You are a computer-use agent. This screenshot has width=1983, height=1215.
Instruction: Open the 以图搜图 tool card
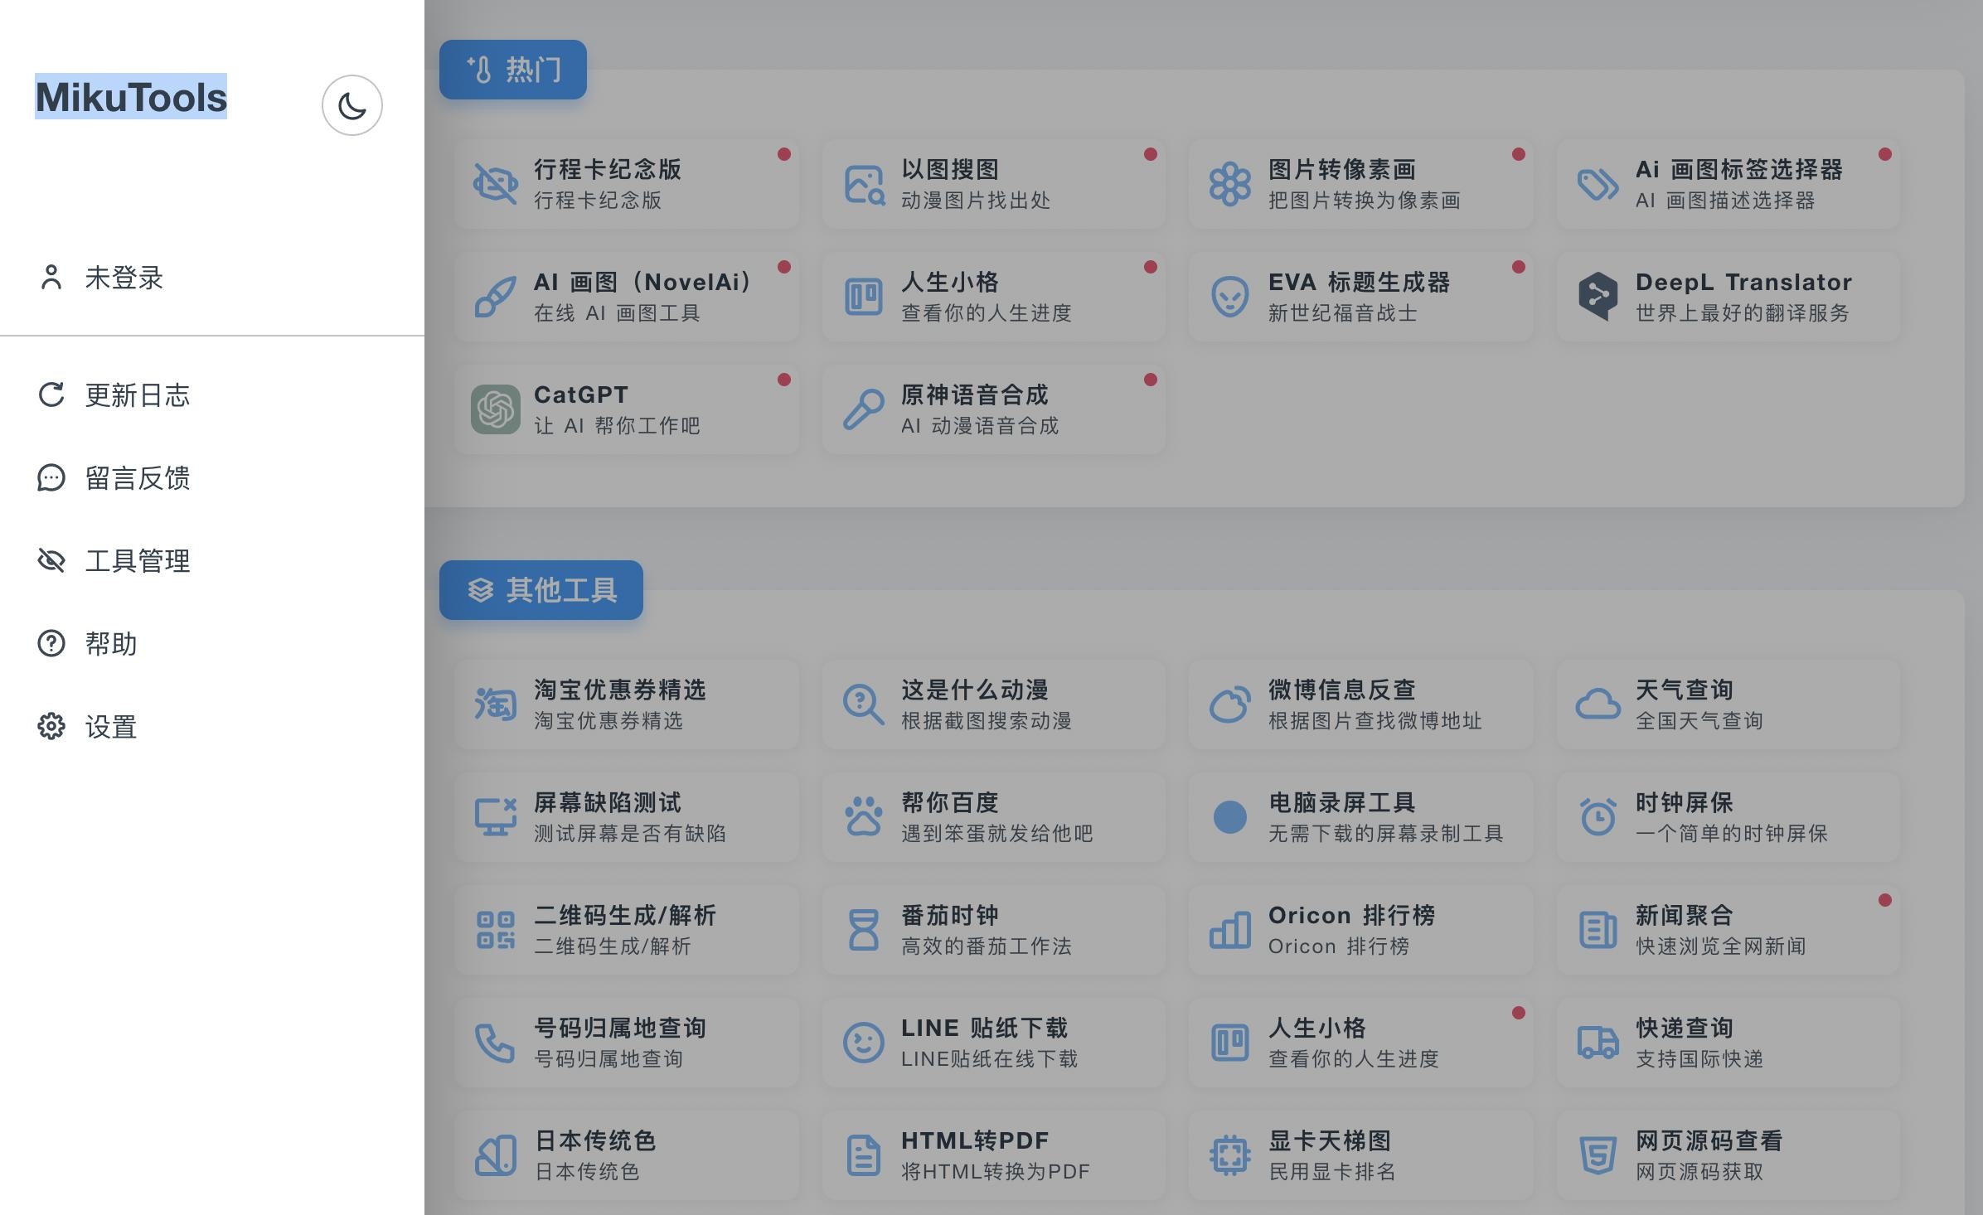click(993, 184)
